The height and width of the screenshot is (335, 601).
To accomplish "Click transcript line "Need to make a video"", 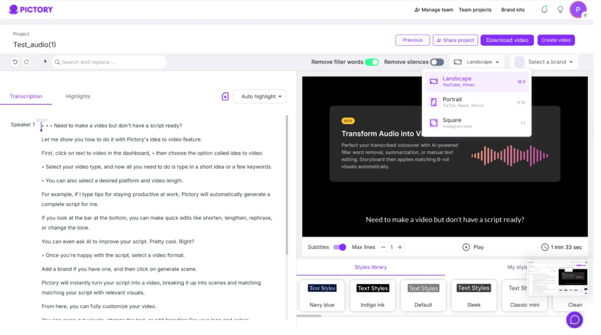I will 118,125.
